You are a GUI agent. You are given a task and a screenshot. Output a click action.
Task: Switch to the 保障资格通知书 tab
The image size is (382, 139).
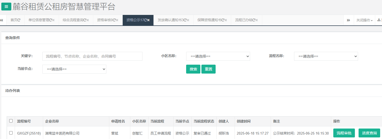coord(209,20)
